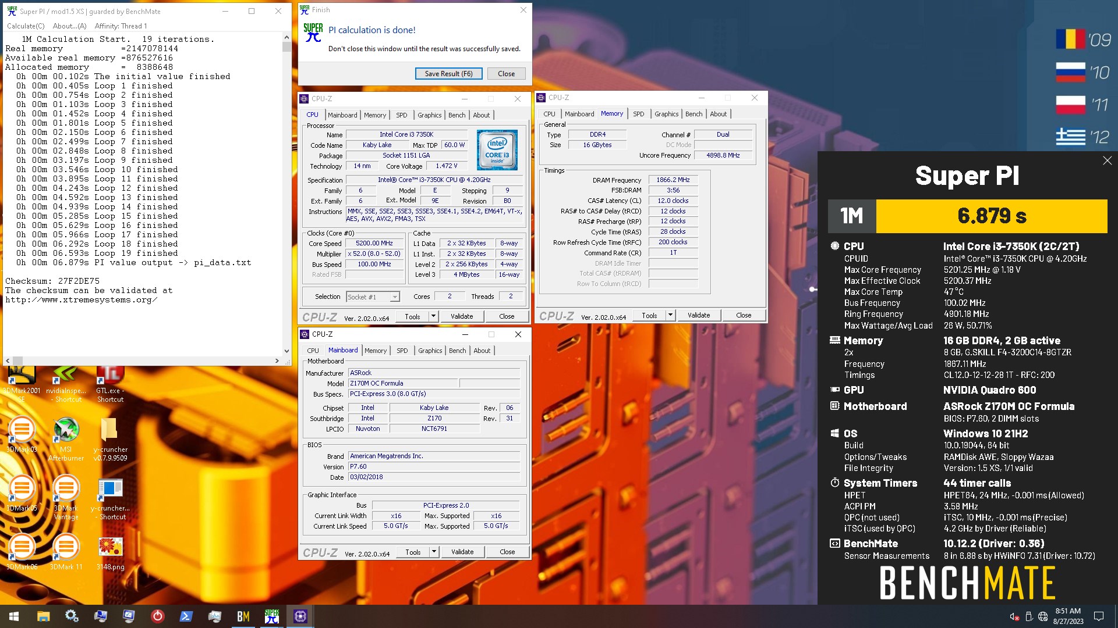Open the nvidiaInspector shortcut on desktop
1118x628 pixels.
pos(66,384)
